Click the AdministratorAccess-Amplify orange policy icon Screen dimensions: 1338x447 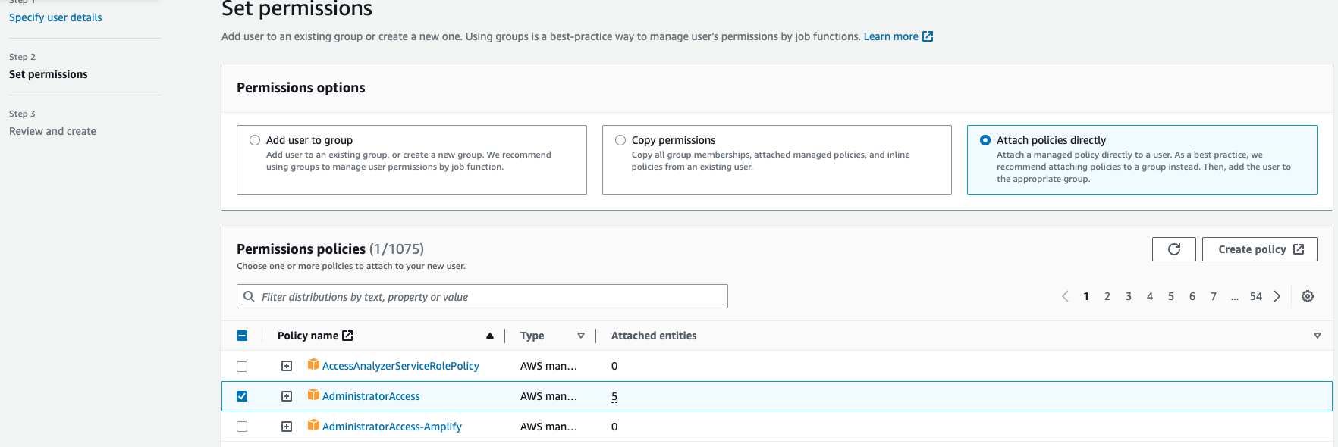[x=313, y=426]
